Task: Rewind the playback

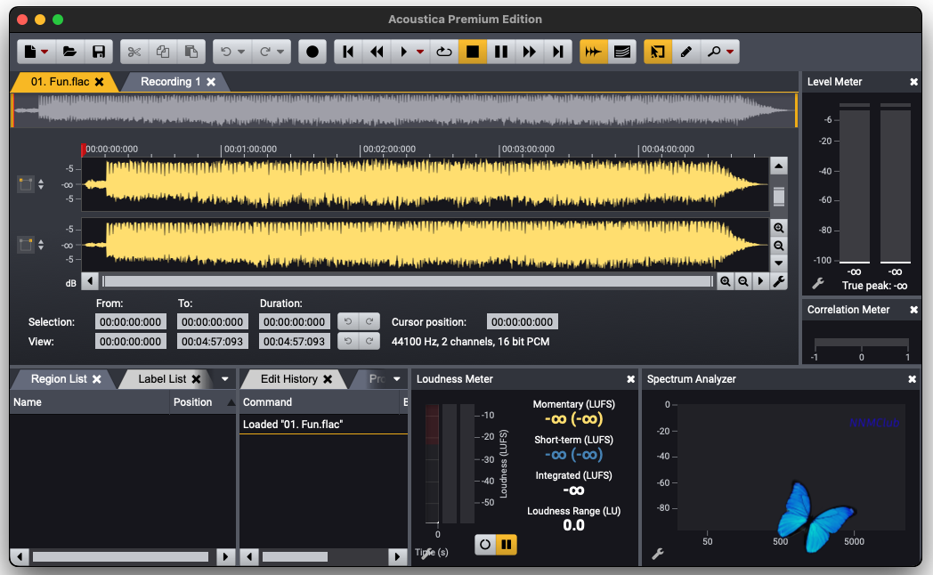Action: coord(377,52)
